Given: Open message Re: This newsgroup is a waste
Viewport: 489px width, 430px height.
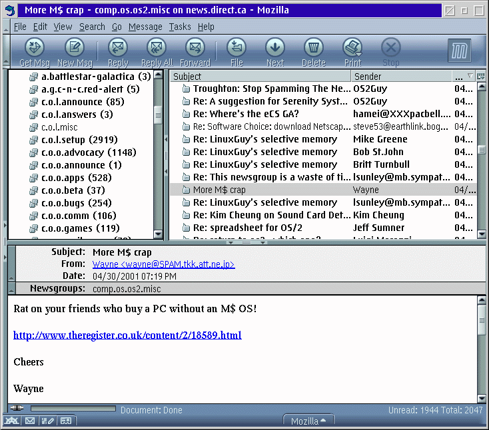Looking at the screenshot, I should click(x=322, y=177).
